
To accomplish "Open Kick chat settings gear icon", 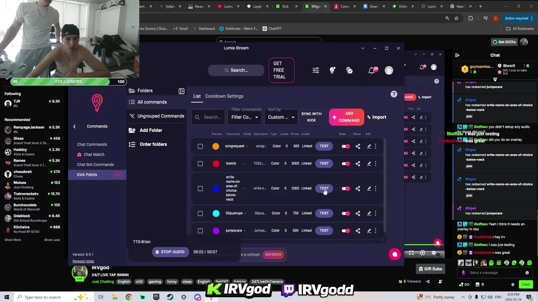I will (513, 284).
